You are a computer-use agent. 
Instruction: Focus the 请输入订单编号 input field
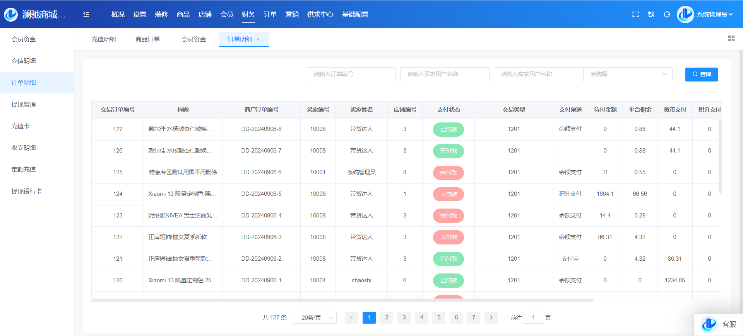[x=351, y=74]
